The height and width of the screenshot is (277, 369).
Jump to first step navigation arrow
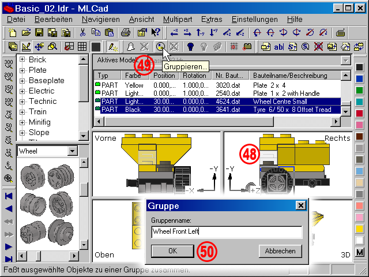[x=9, y=196]
